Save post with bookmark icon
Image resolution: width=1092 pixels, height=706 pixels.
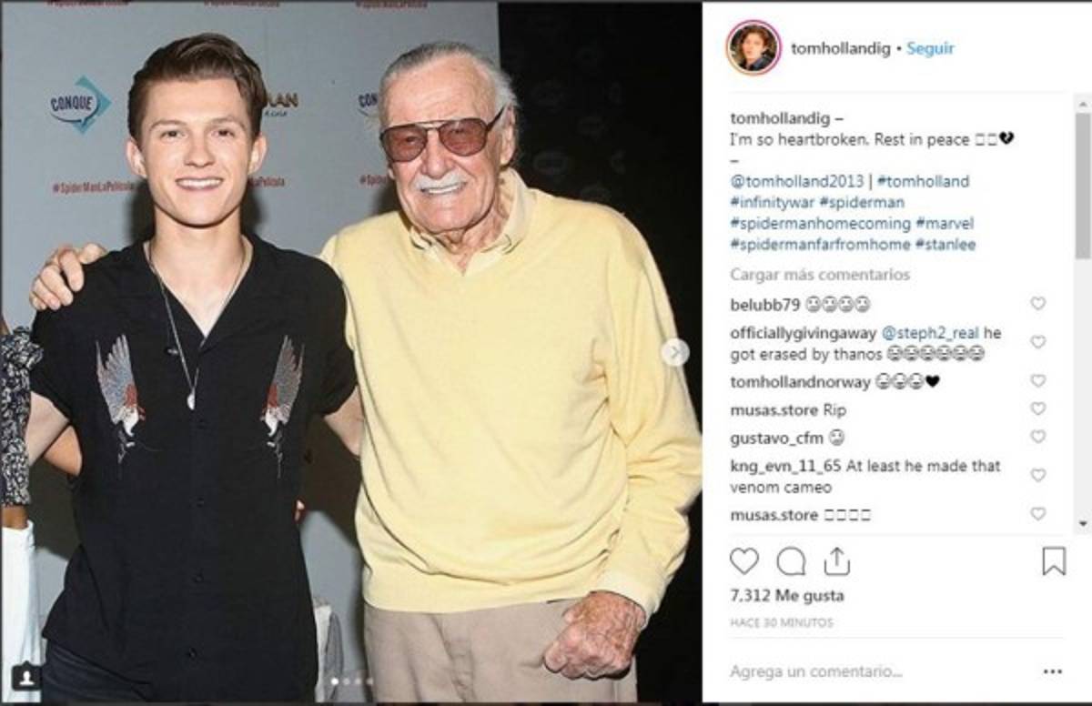pyautogui.click(x=1053, y=561)
